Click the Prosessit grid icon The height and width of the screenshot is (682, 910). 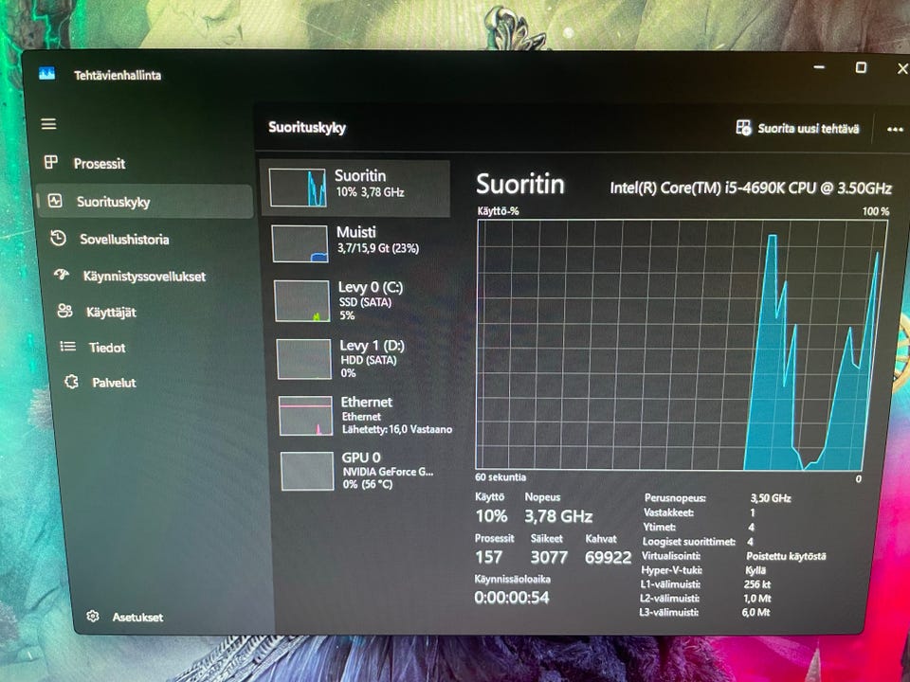[x=51, y=162]
